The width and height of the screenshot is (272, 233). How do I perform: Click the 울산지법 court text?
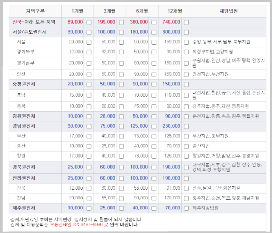tap(201, 146)
